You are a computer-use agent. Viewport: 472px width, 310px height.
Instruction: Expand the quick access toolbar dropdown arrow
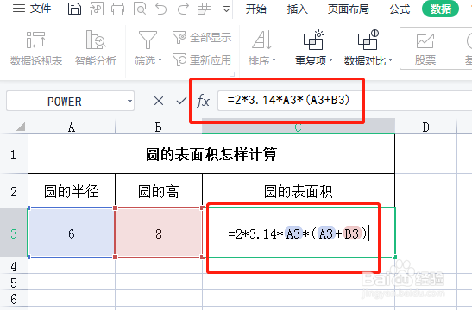(226, 9)
